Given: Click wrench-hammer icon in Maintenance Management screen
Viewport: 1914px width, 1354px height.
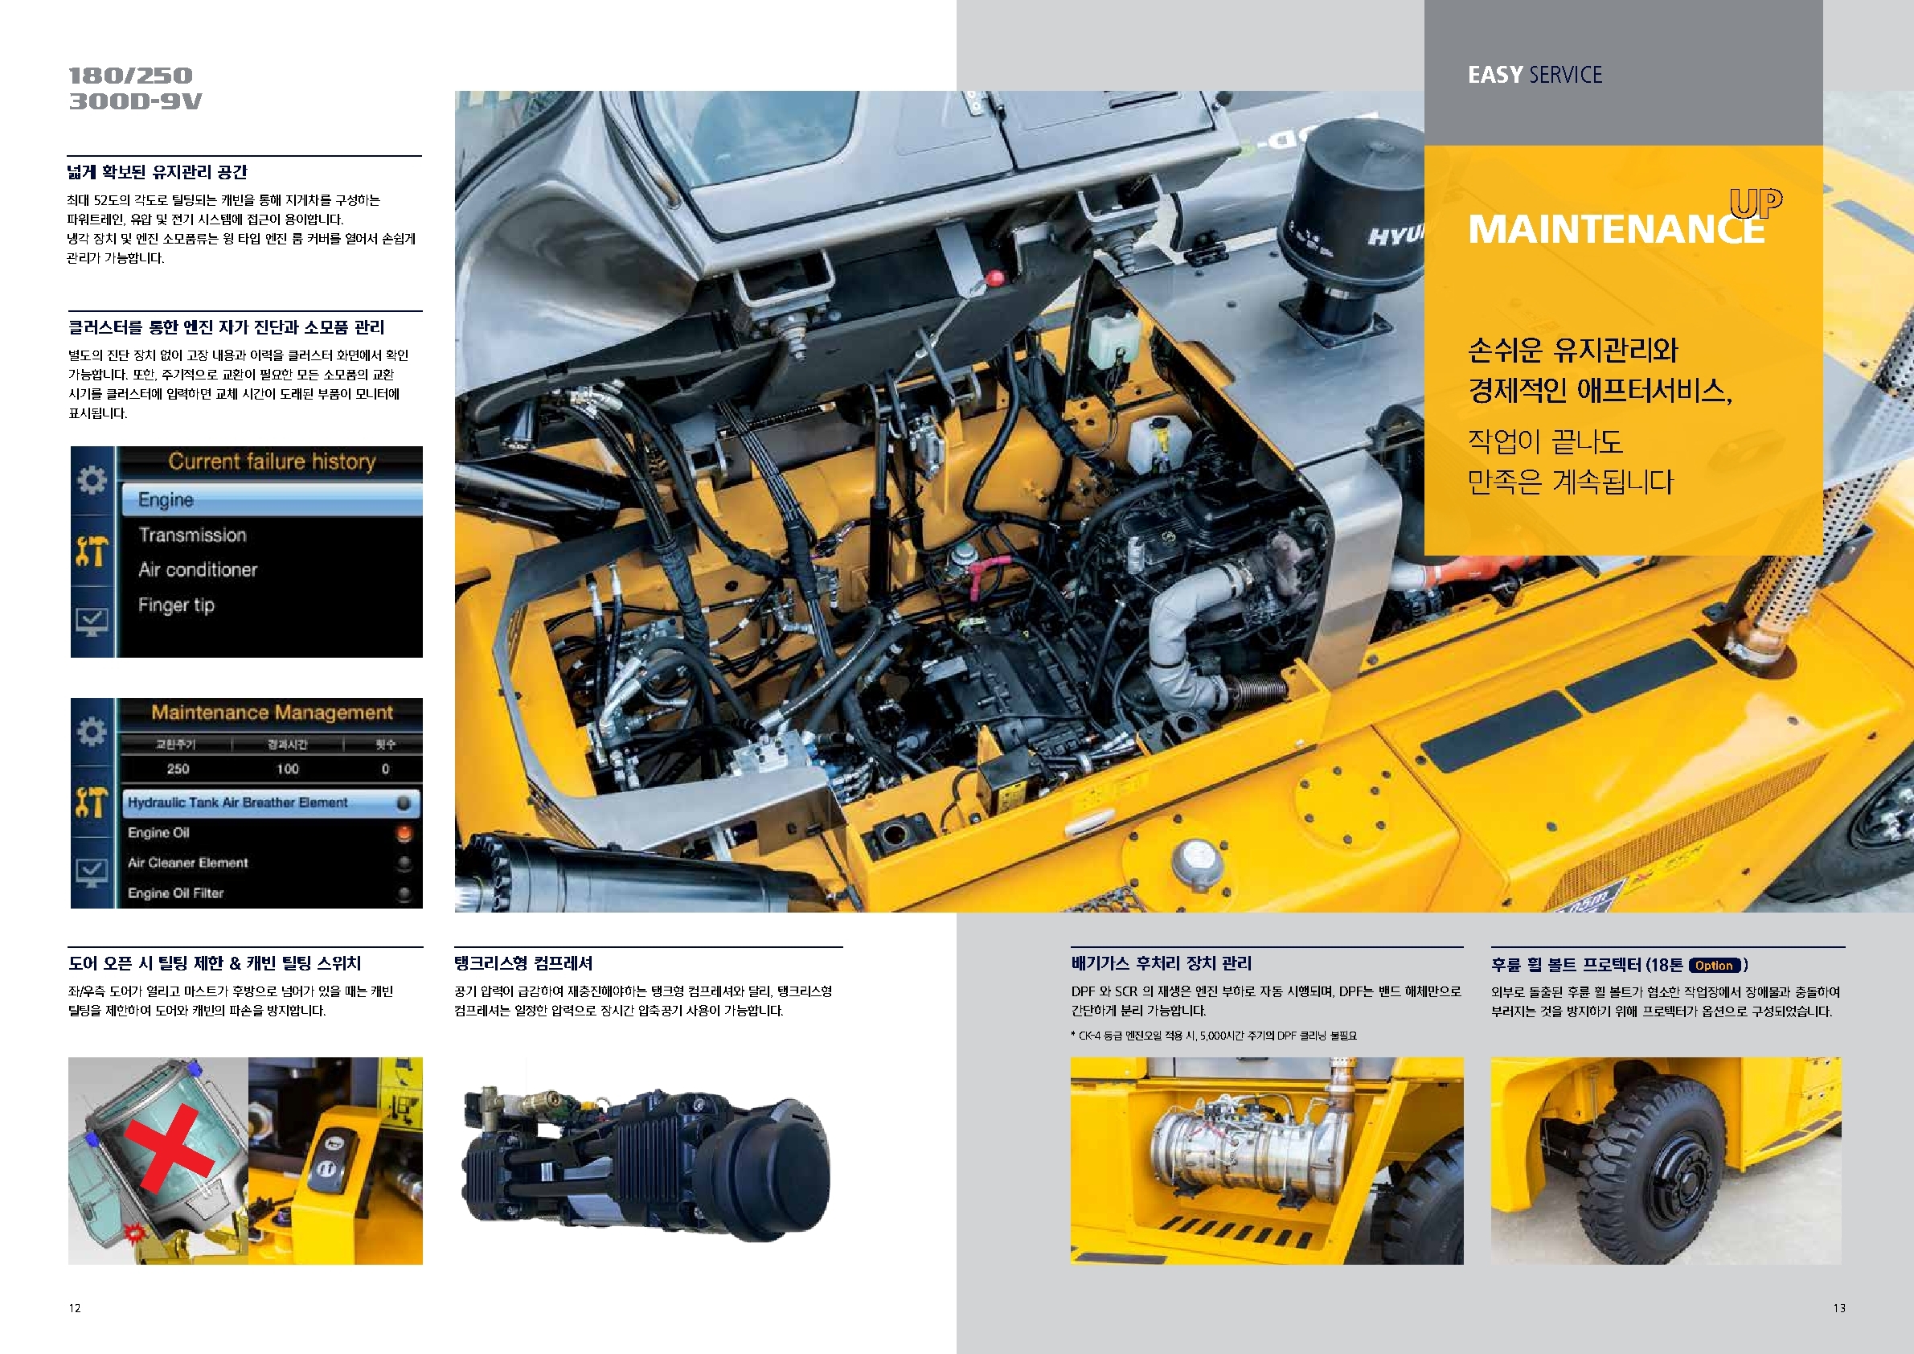Looking at the screenshot, I should tap(92, 802).
